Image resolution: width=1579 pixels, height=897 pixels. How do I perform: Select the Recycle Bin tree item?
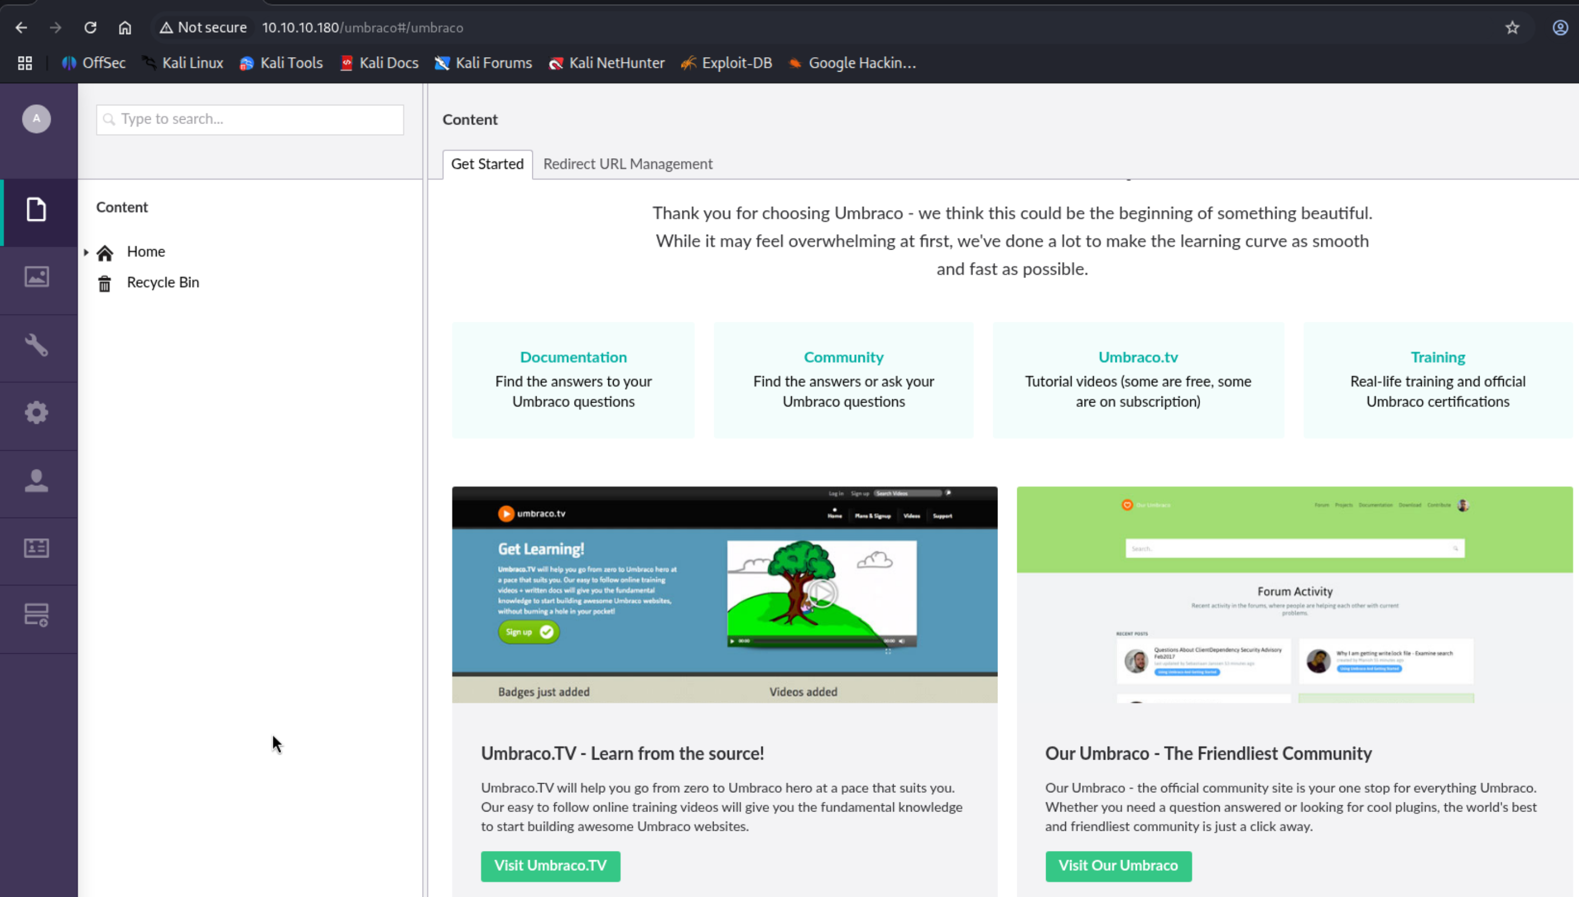[x=163, y=282]
